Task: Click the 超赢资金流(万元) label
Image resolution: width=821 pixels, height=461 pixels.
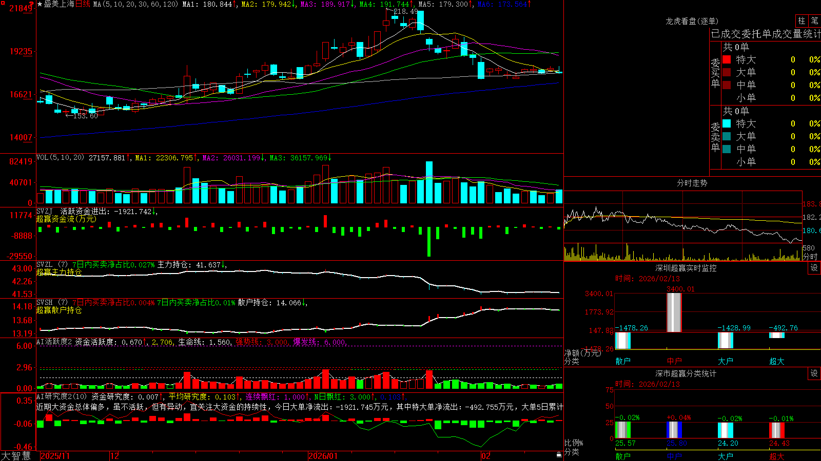Action: 66,219
